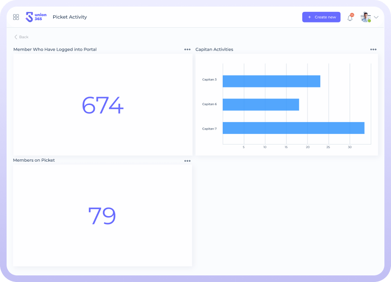The image size is (391, 282).
Task: Select the Capitan 3 bar in chart
Action: coord(271,81)
